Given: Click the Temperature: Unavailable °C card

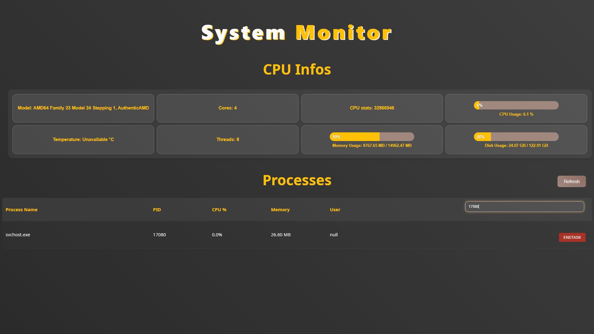Looking at the screenshot, I should (83, 139).
